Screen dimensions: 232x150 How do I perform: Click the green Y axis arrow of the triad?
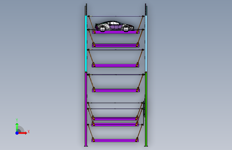(17, 127)
